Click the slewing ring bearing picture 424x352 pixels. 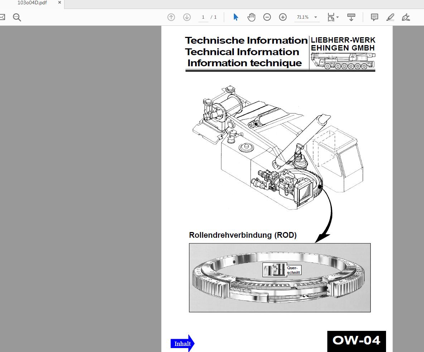pos(280,278)
